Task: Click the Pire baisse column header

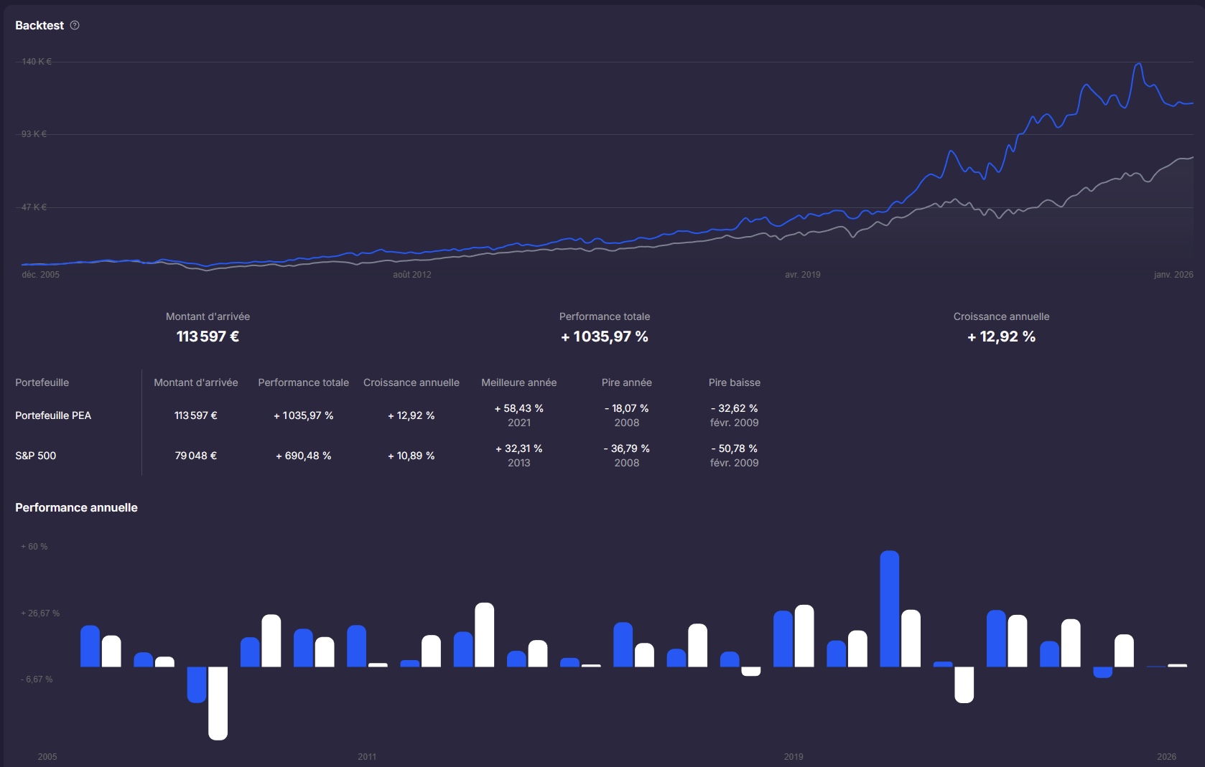Action: tap(734, 382)
